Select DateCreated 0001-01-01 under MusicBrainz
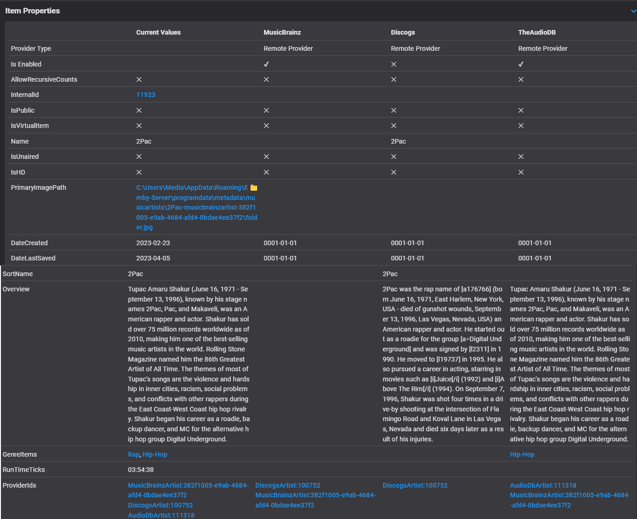The width and height of the screenshot is (637, 519). [280, 243]
